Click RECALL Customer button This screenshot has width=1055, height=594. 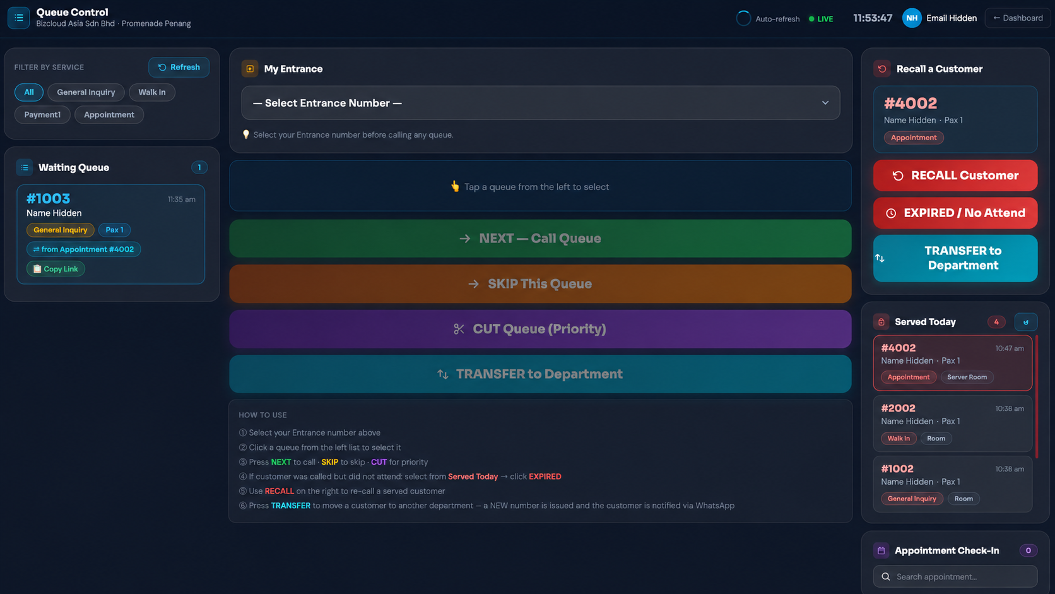[955, 175]
